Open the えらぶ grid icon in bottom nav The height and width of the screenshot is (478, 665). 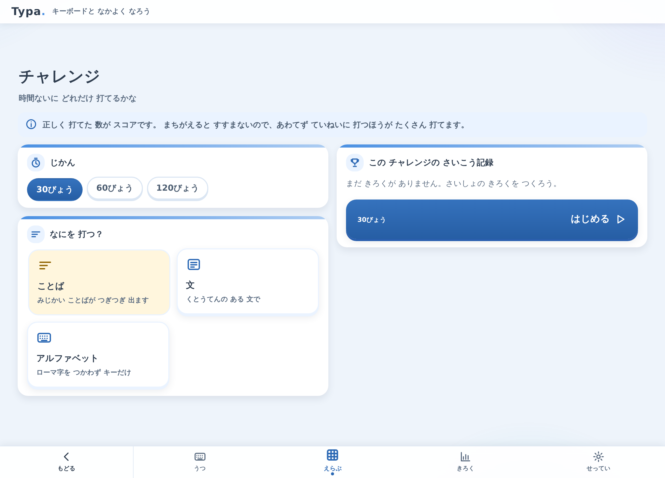(332, 455)
